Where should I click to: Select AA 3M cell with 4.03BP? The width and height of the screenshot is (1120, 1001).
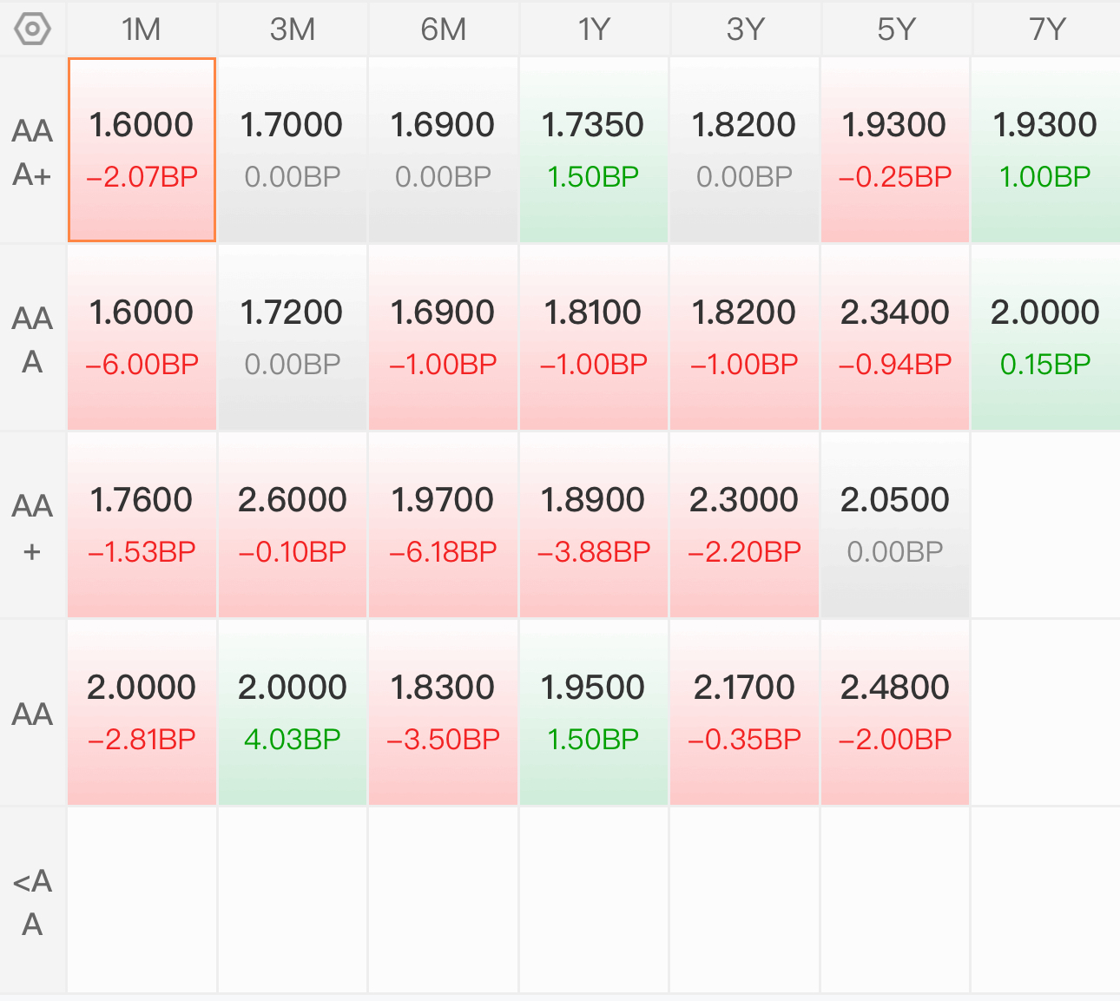point(293,713)
